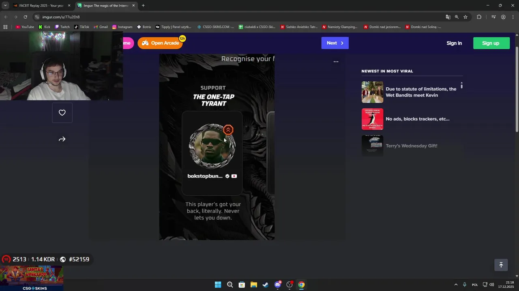Click the green Sign up button

pos(491,43)
